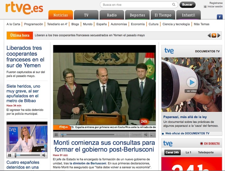Adjust main video progress slider
The image size is (225, 171).
point(88,135)
